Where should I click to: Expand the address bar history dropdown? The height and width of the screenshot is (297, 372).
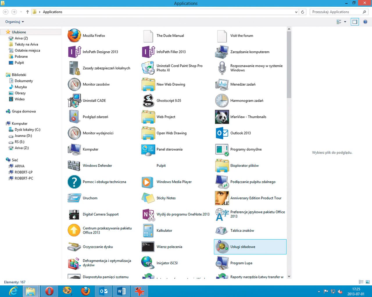(296, 12)
